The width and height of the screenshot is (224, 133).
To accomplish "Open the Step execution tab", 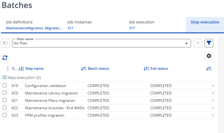I will [x=205, y=25].
